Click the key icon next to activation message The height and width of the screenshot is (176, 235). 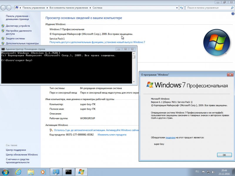coord(51,130)
